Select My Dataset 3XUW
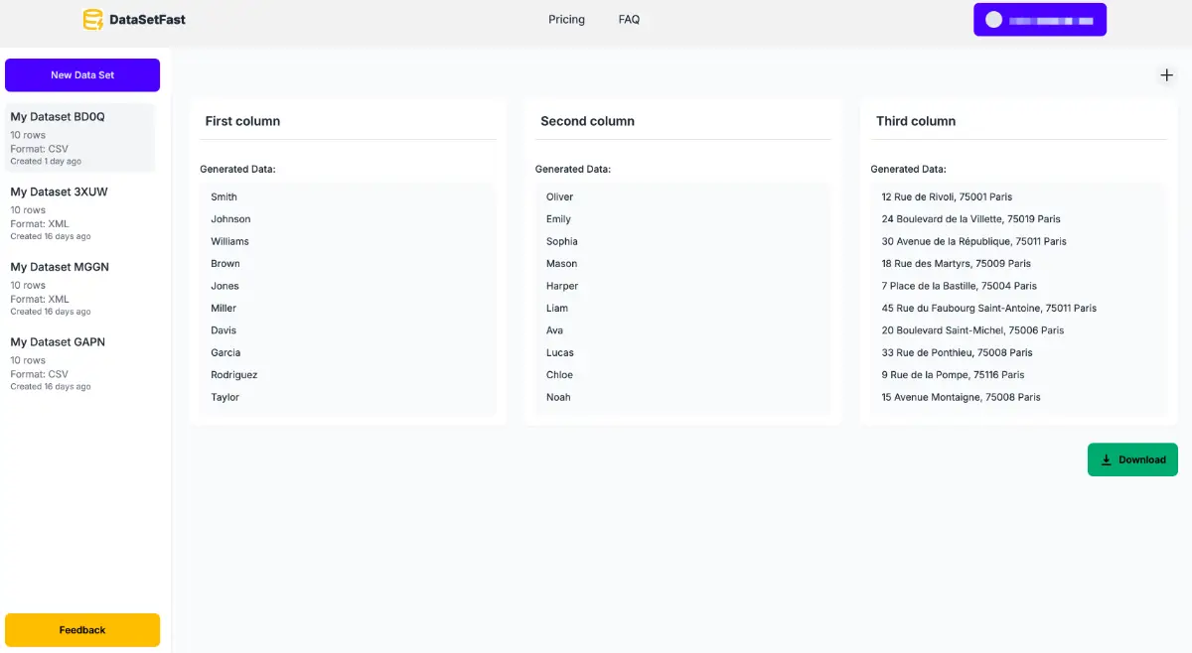1192x653 pixels. click(x=59, y=193)
